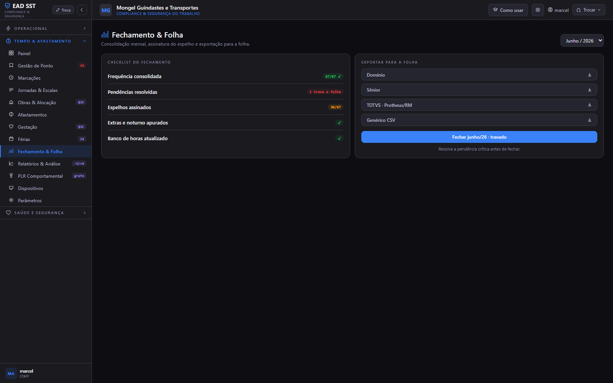Open Dispositivos in sidebar
Image resolution: width=613 pixels, height=383 pixels.
tap(46, 188)
